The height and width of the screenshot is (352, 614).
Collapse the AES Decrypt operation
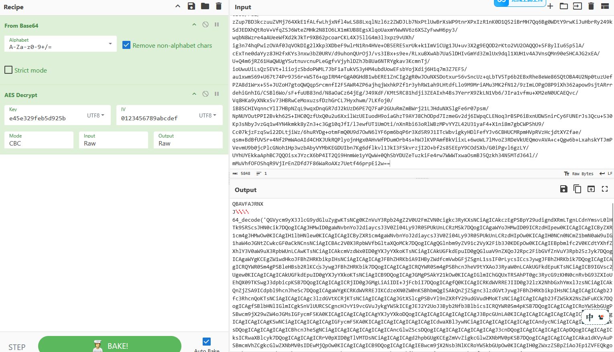pyautogui.click(x=194, y=94)
